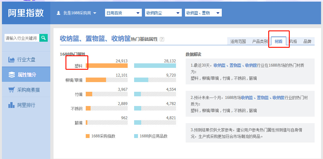The height and width of the screenshot is (159, 323).
Task: Click the 收纳篮、置物篮、收纳筐 page heading
Action: 95,38
